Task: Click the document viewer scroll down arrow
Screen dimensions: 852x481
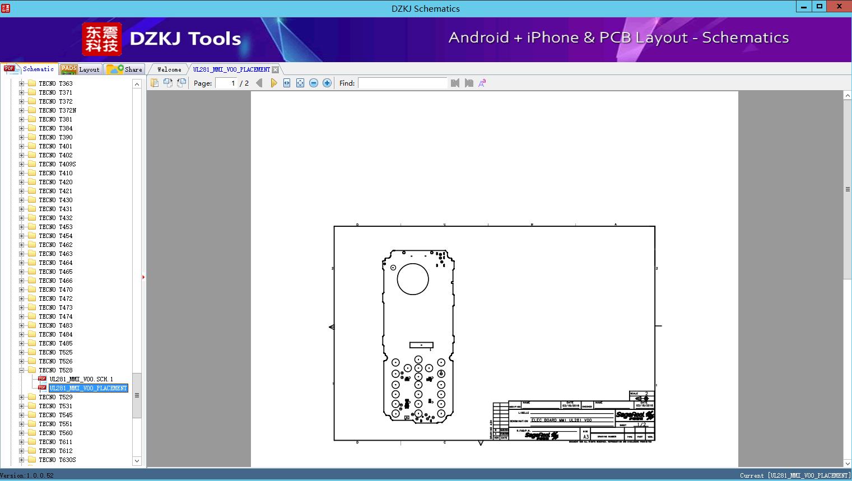Action: 848,463
